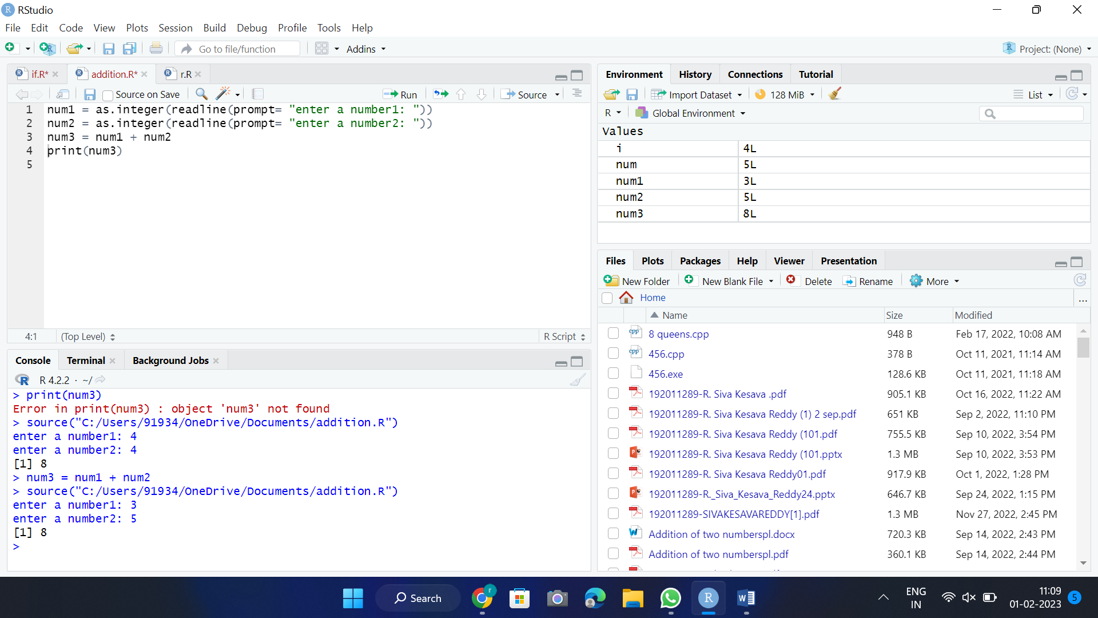Check the box for 456.exe

(613, 373)
